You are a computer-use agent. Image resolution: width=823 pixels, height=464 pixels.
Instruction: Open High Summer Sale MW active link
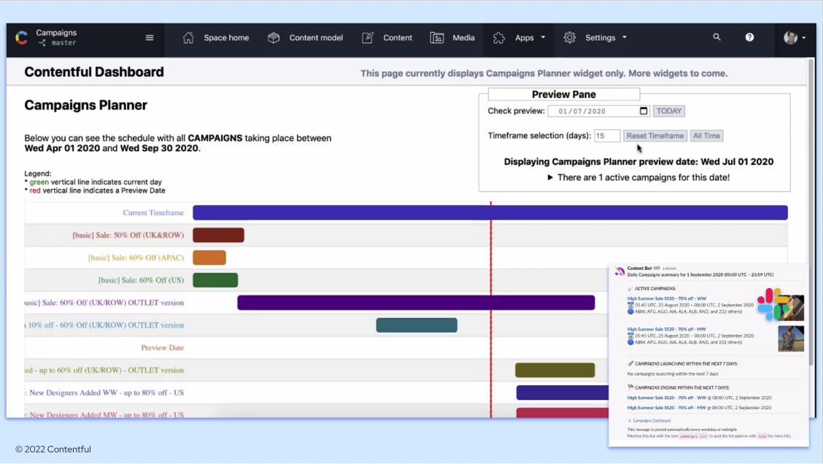(x=667, y=329)
